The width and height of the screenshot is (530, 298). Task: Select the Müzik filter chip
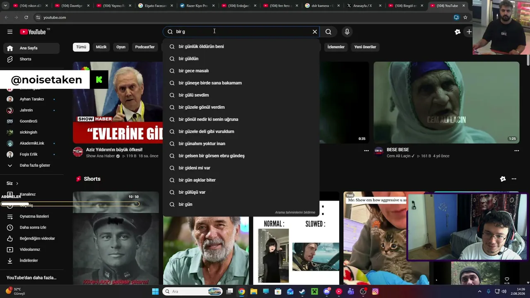101,47
